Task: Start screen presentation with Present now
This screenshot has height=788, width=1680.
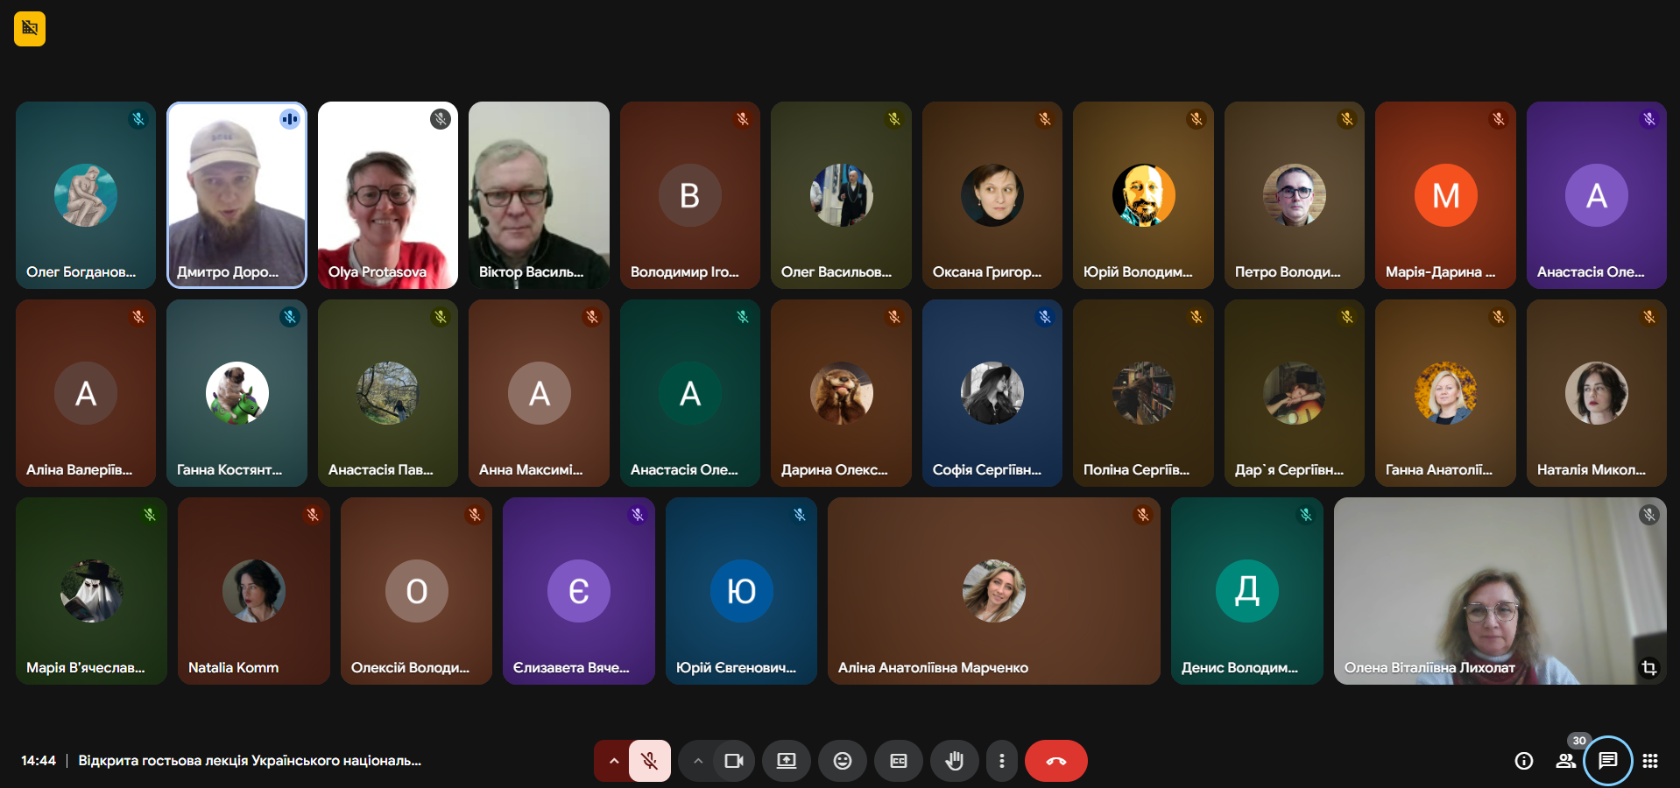Action: (x=787, y=761)
